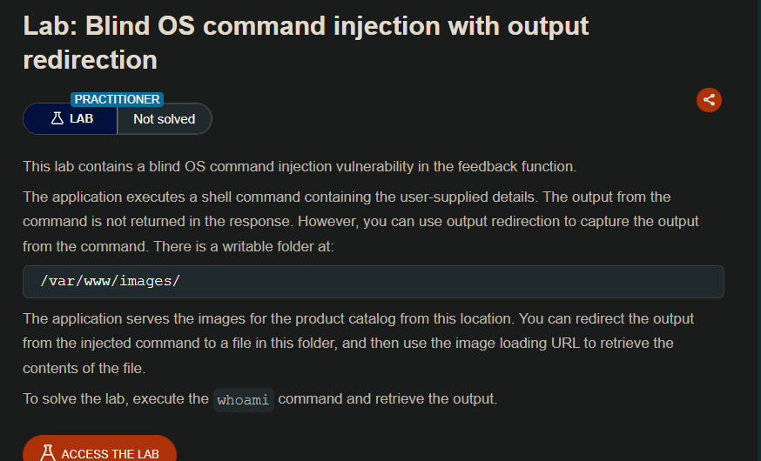Click the flask icon in LAB badge

[x=57, y=118]
